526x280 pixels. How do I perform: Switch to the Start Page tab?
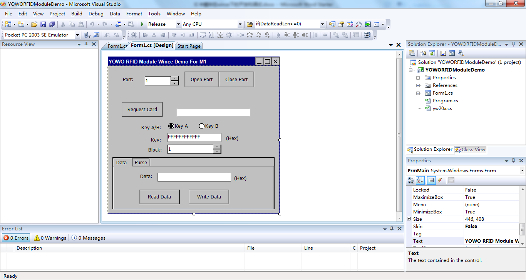[189, 46]
